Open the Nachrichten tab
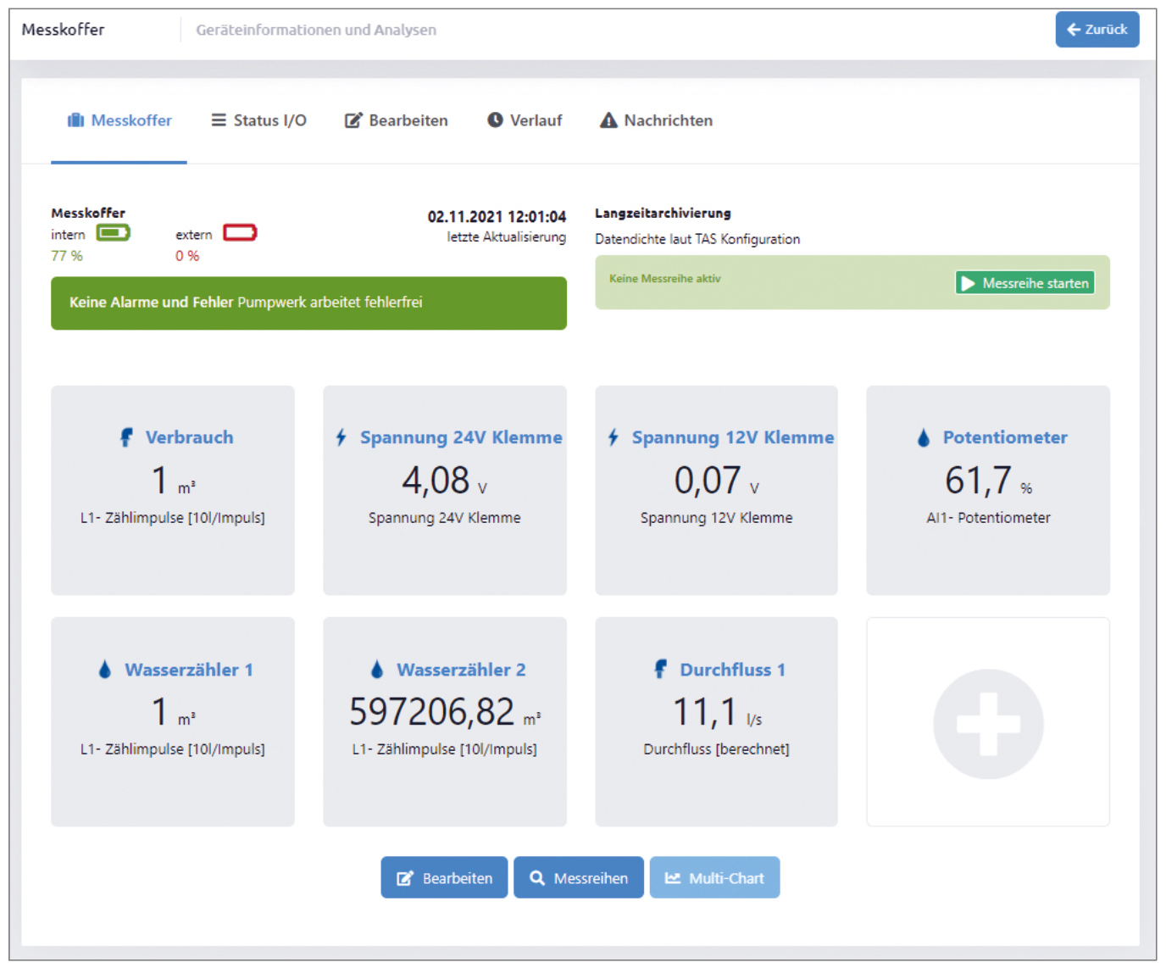Viewport: 1166px width, 968px height. [x=657, y=120]
